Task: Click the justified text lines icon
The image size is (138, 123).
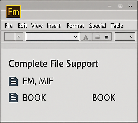Action: coord(107,37)
